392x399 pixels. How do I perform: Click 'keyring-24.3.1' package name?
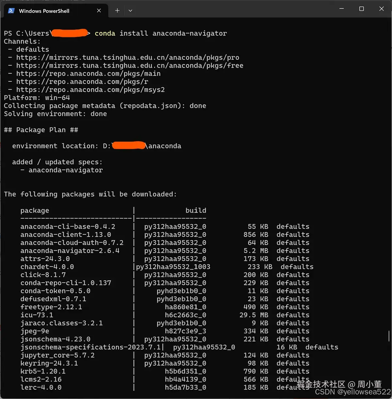[49, 363]
